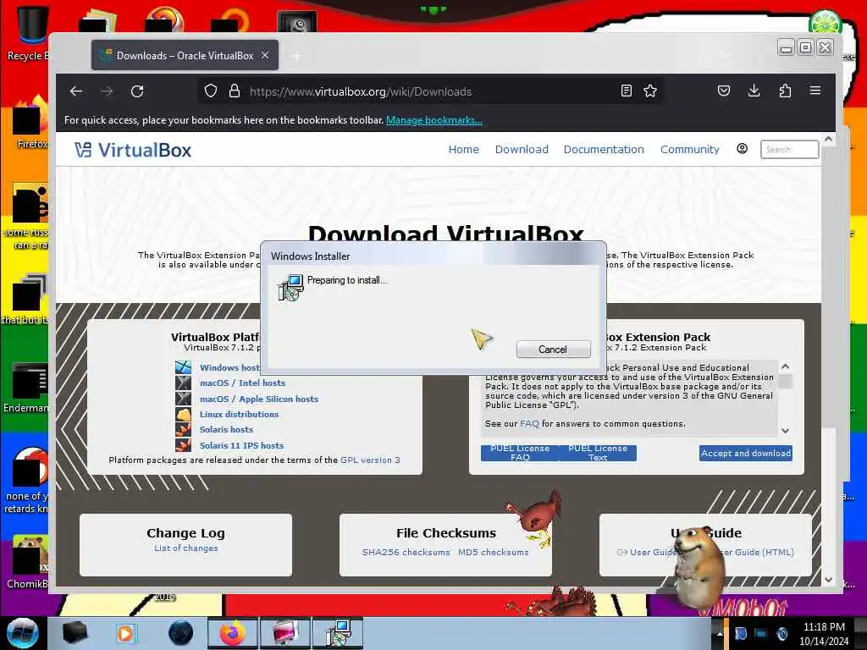The height and width of the screenshot is (650, 867).
Task: Go back with the Firefox back arrow
Action: click(x=76, y=91)
